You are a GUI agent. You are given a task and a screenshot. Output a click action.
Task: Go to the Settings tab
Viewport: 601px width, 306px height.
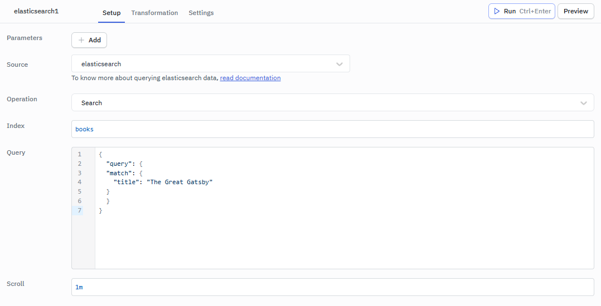[x=201, y=13]
